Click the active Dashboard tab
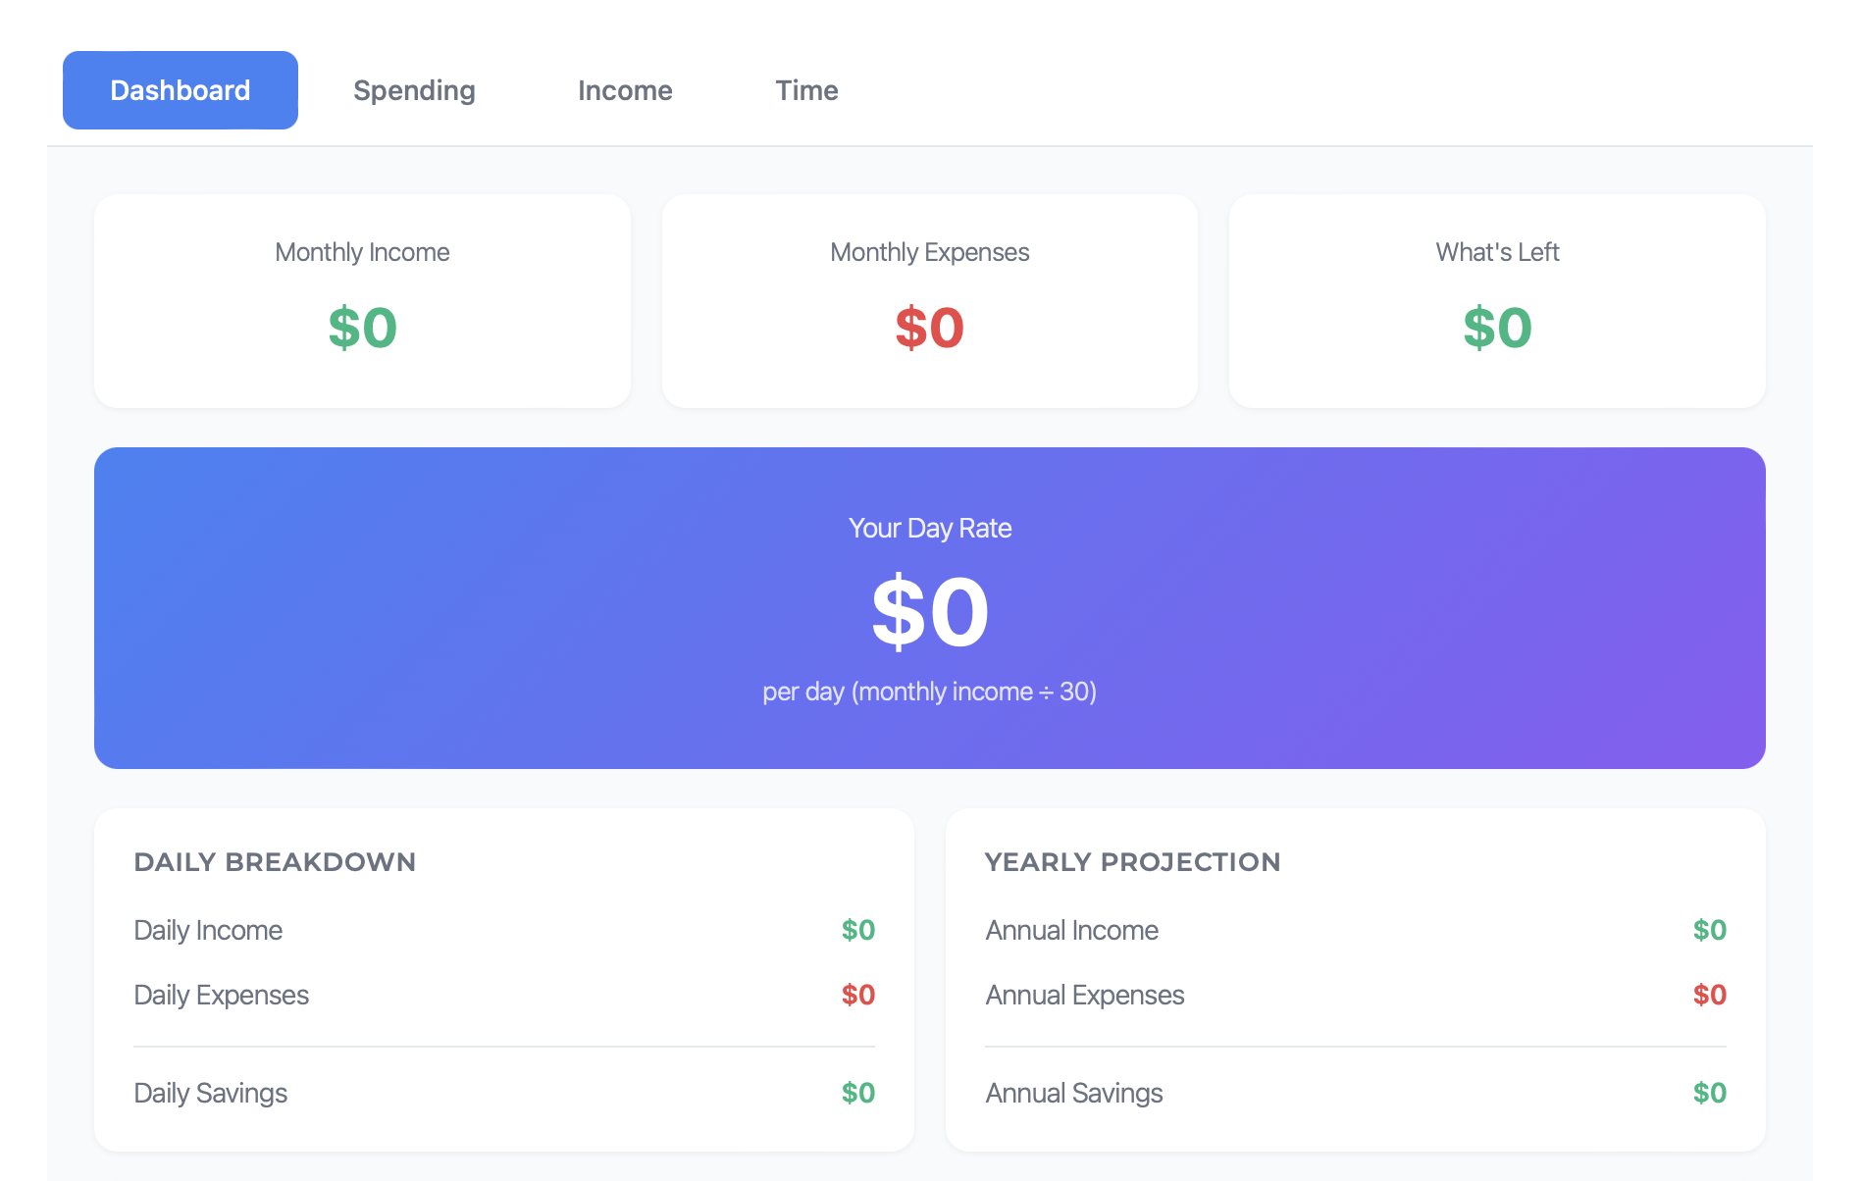This screenshot has width=1862, height=1181. click(x=180, y=90)
